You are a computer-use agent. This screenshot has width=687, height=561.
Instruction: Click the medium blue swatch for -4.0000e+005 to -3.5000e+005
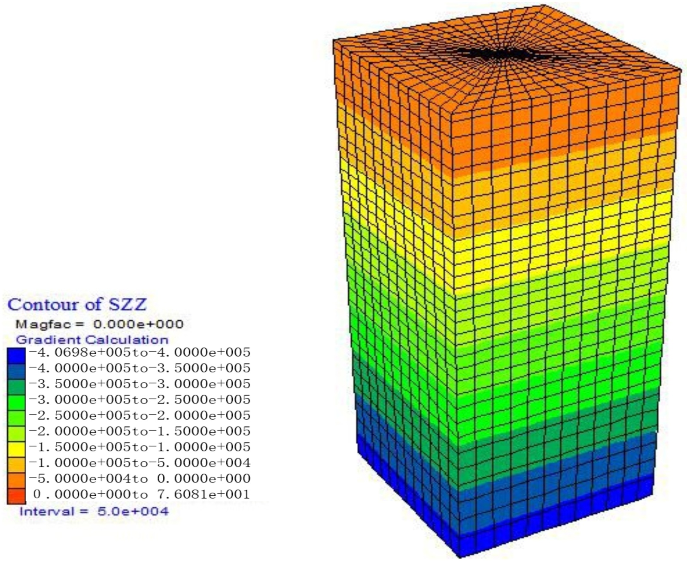click(x=16, y=370)
